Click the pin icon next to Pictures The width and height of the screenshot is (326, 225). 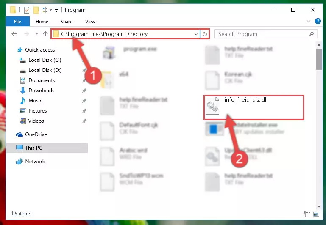[x=84, y=111]
